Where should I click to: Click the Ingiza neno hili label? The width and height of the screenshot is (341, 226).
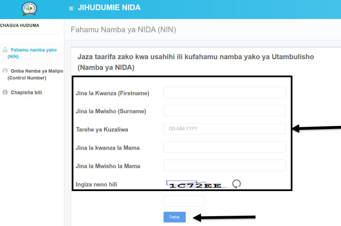(96, 184)
